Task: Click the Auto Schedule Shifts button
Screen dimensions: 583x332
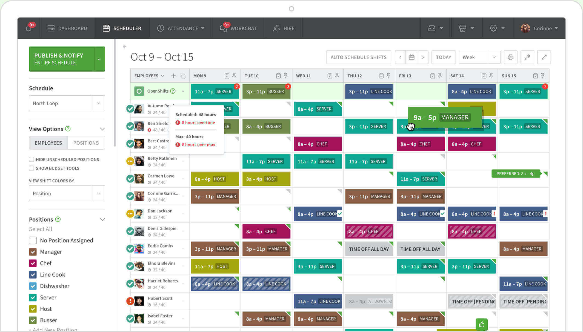Action: coord(358,57)
